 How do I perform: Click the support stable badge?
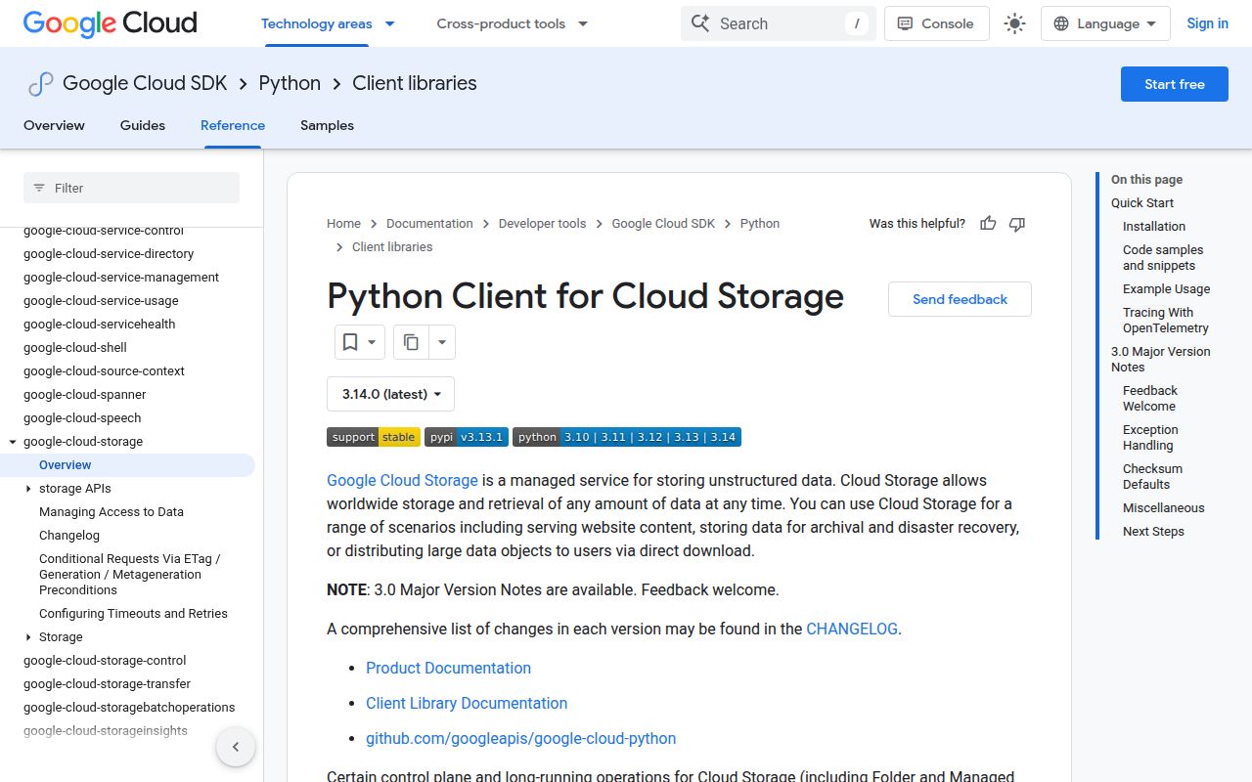pyautogui.click(x=374, y=437)
